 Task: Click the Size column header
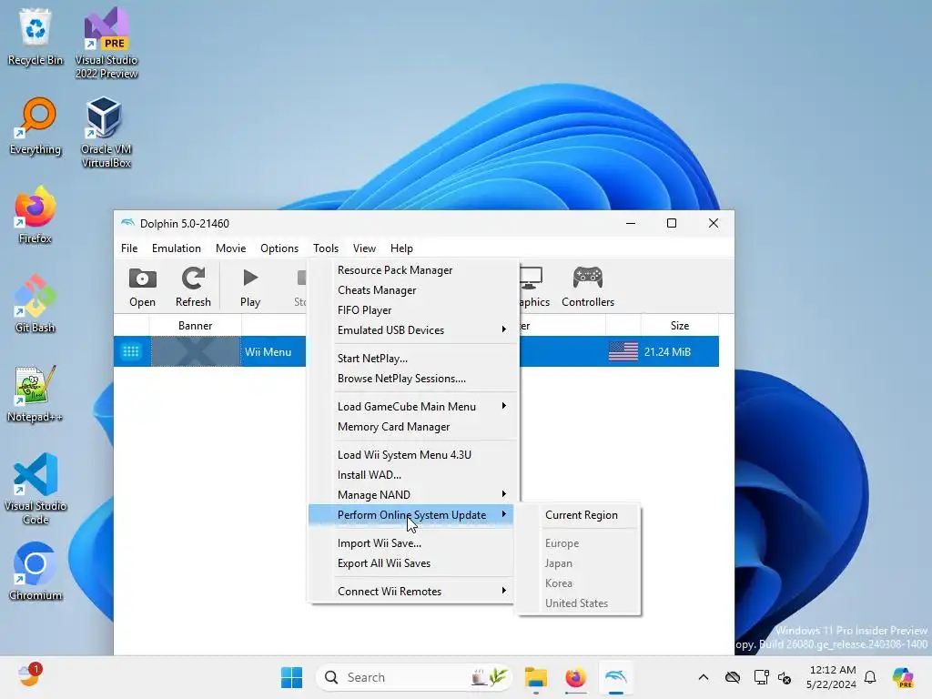click(679, 326)
